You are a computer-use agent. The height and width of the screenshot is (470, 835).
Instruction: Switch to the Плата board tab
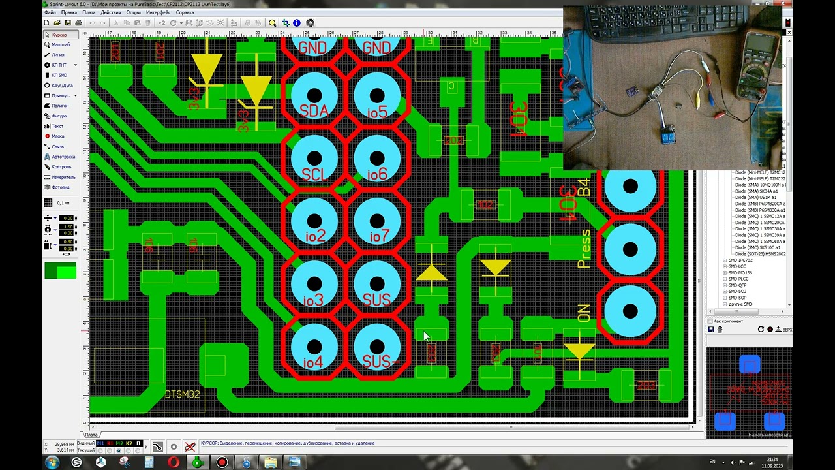91,435
